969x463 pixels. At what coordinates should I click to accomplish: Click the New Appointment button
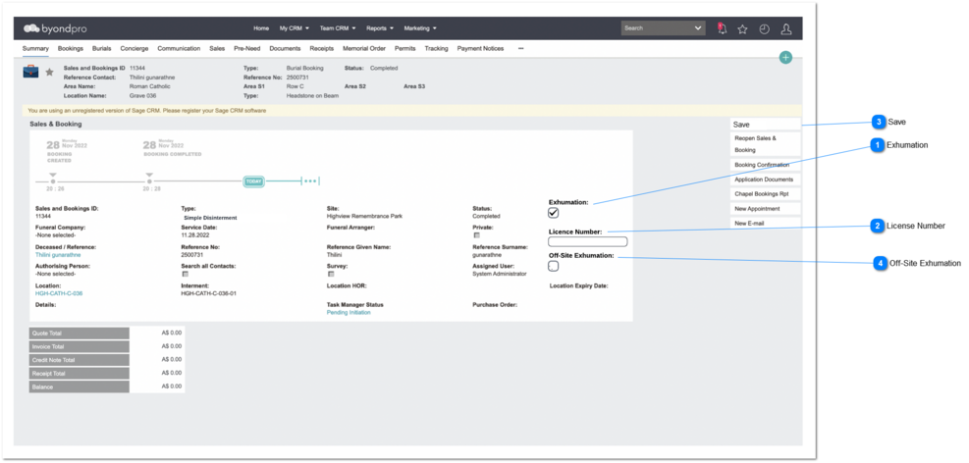[x=765, y=209]
